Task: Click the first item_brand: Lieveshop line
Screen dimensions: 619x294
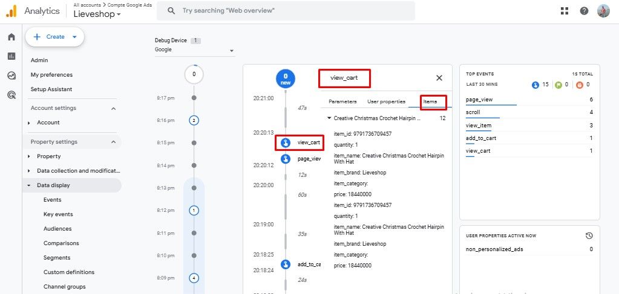Action: click(360, 173)
